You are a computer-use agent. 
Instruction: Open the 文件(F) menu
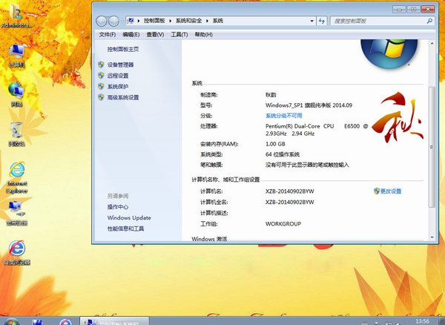[108, 34]
